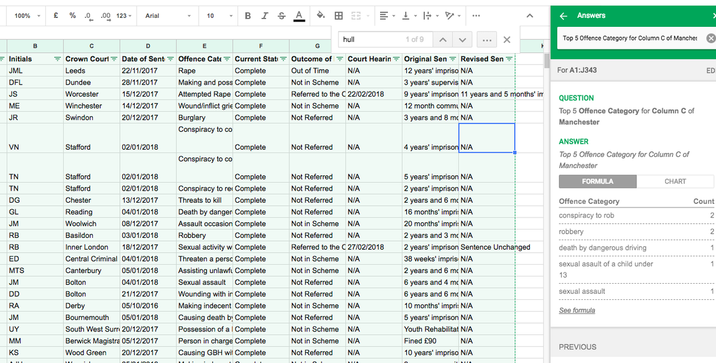Click the hull search input field
The width and height of the screenshot is (716, 363).
385,39
